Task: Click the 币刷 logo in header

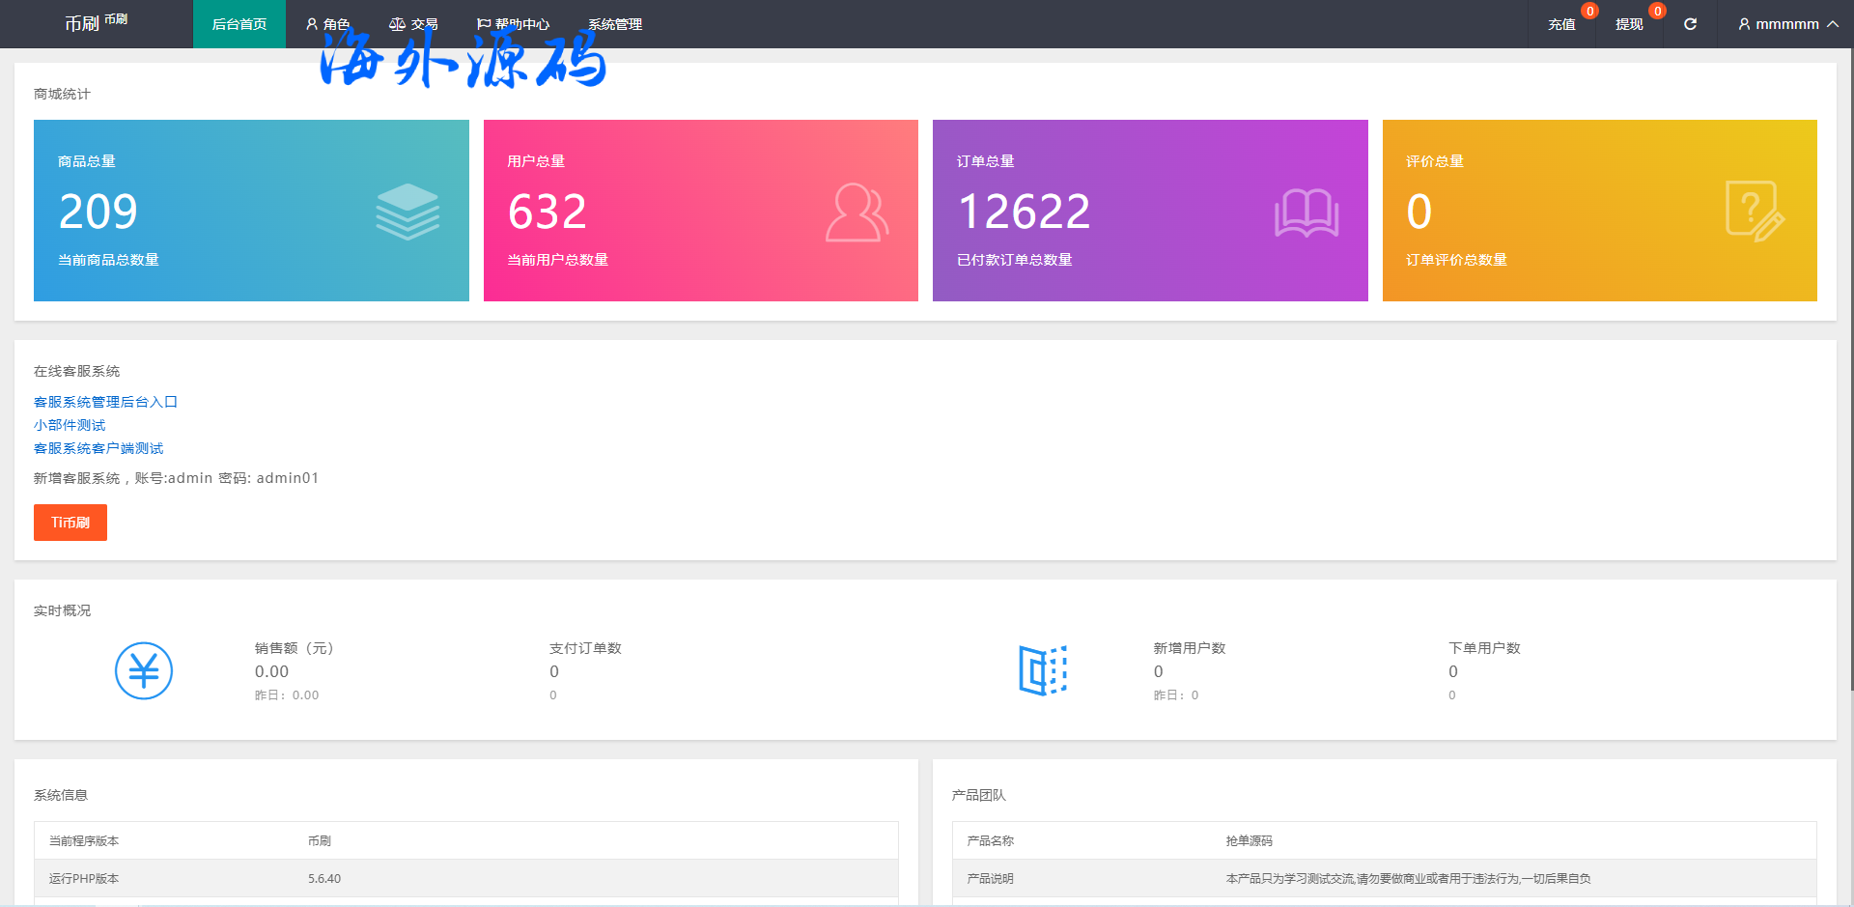Action: coord(96,23)
